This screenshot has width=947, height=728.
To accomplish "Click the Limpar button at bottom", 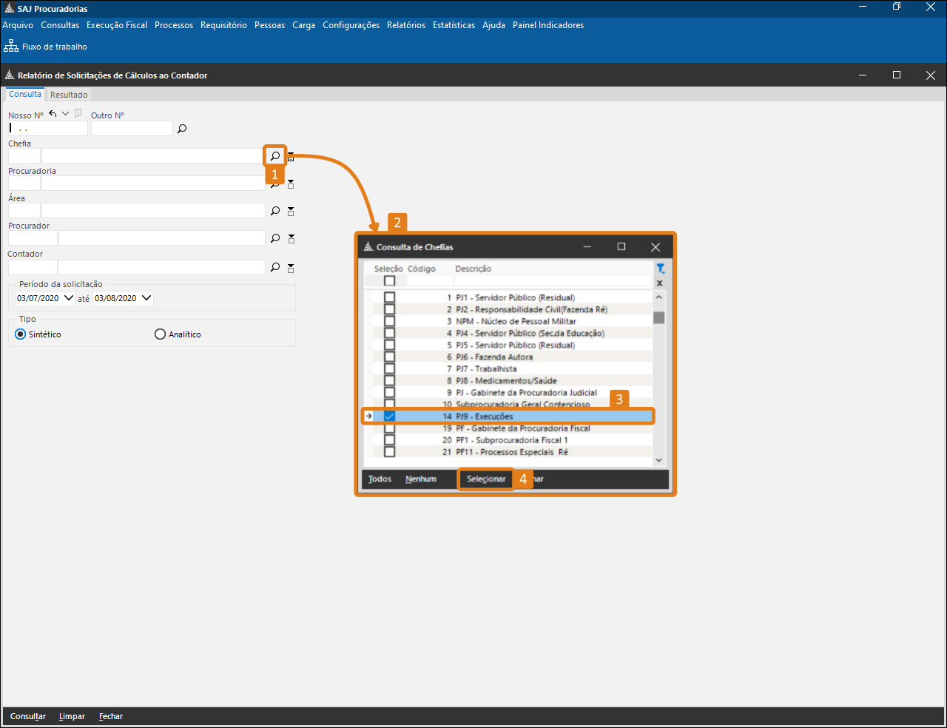I will (x=72, y=716).
